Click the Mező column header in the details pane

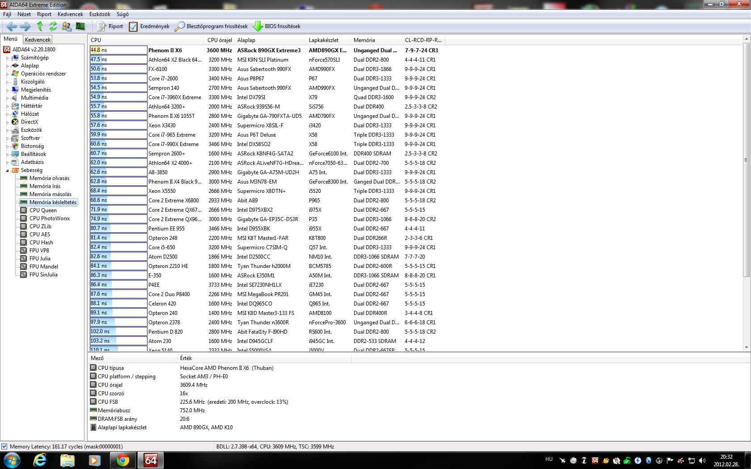pyautogui.click(x=133, y=358)
